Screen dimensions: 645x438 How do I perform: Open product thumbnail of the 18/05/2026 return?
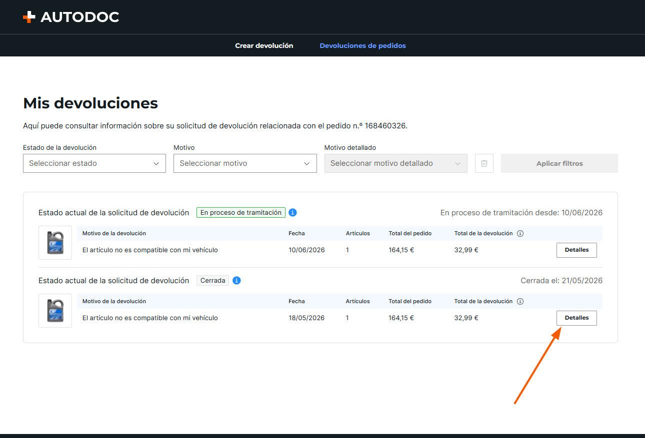point(55,311)
